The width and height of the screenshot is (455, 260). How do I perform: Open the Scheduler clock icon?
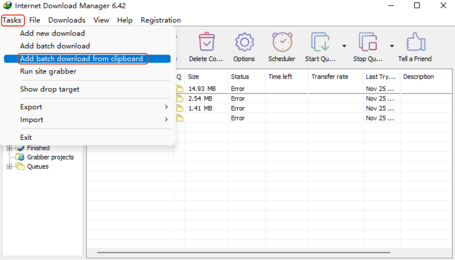point(282,43)
